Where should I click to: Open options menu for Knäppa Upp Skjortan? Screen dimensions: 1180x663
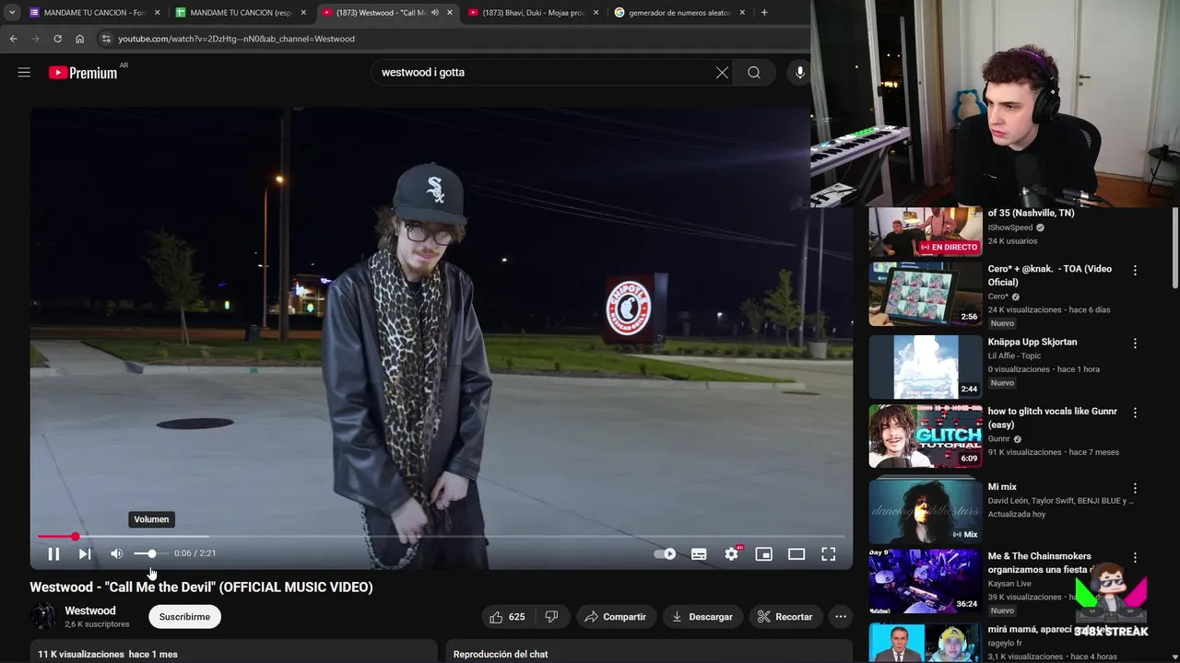1135,343
